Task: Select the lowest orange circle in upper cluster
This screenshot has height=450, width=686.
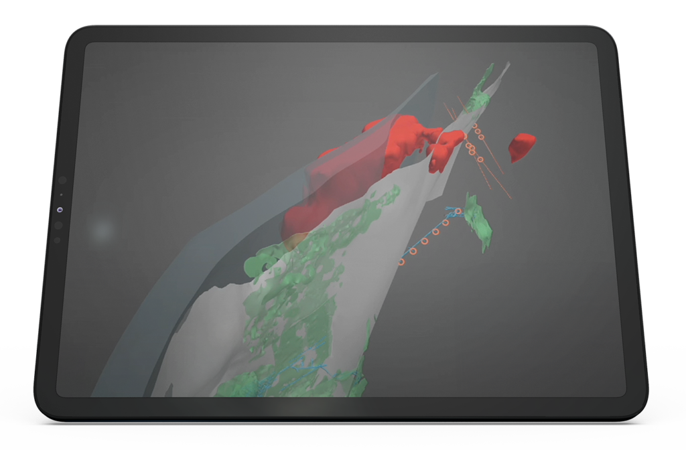Action: click(x=480, y=159)
